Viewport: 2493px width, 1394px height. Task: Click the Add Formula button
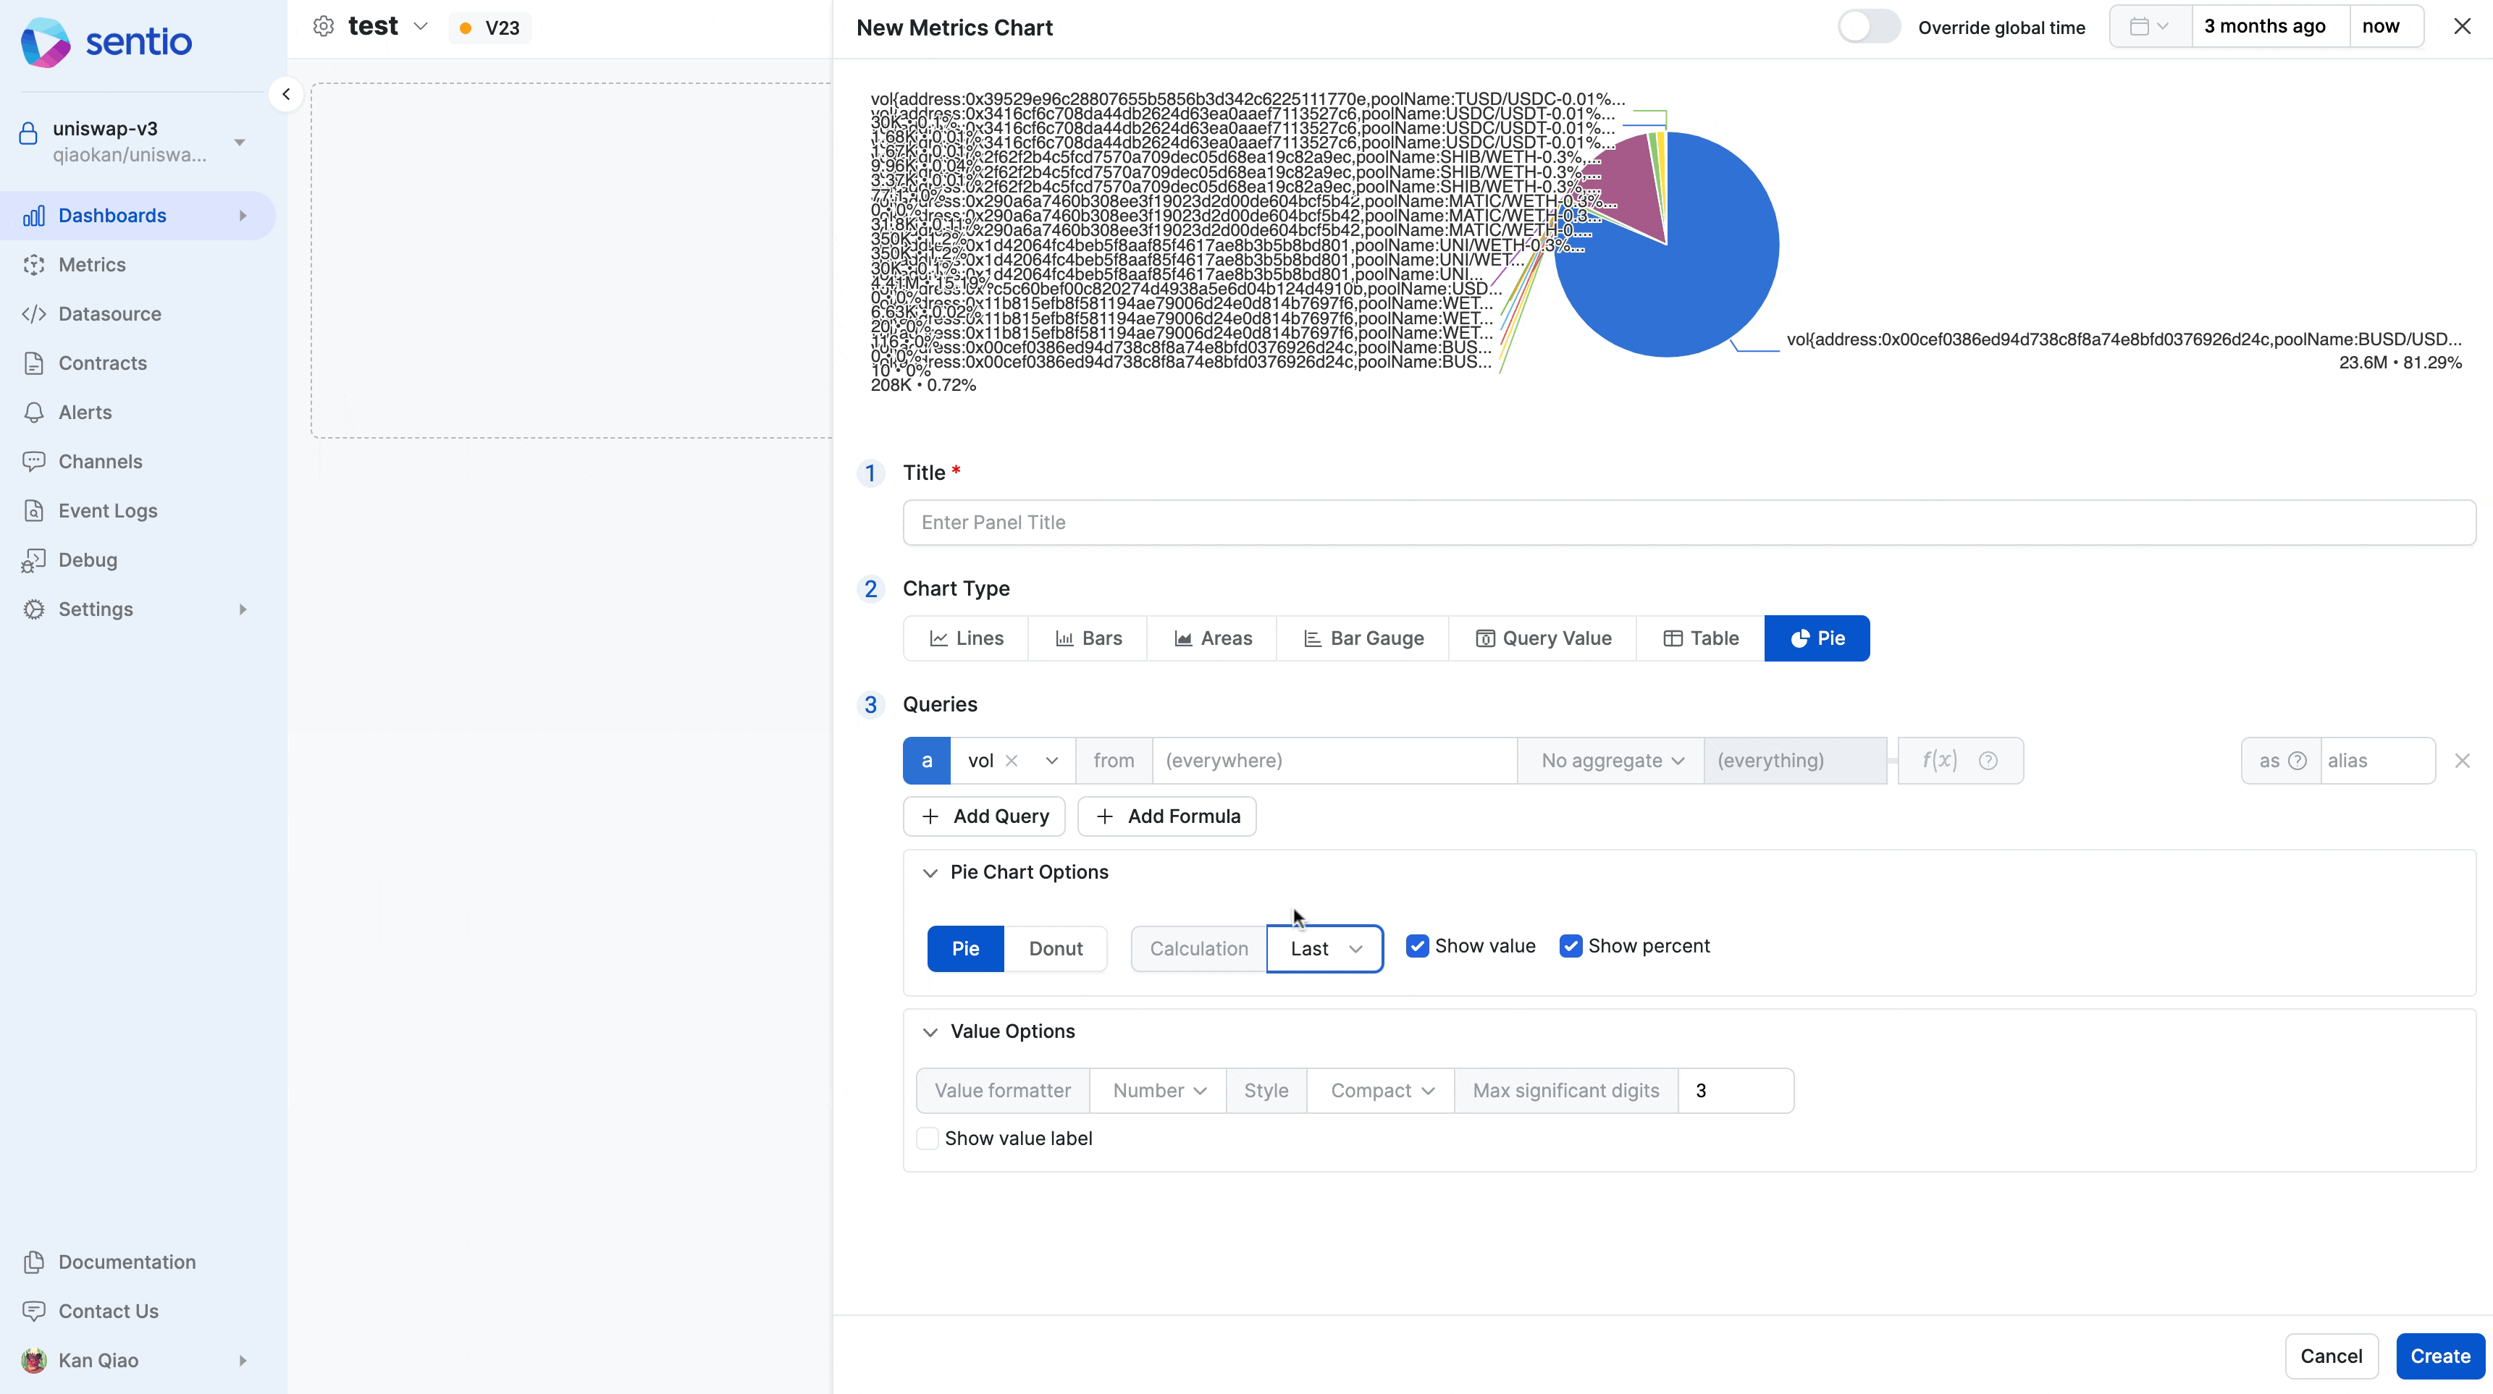click(1167, 816)
